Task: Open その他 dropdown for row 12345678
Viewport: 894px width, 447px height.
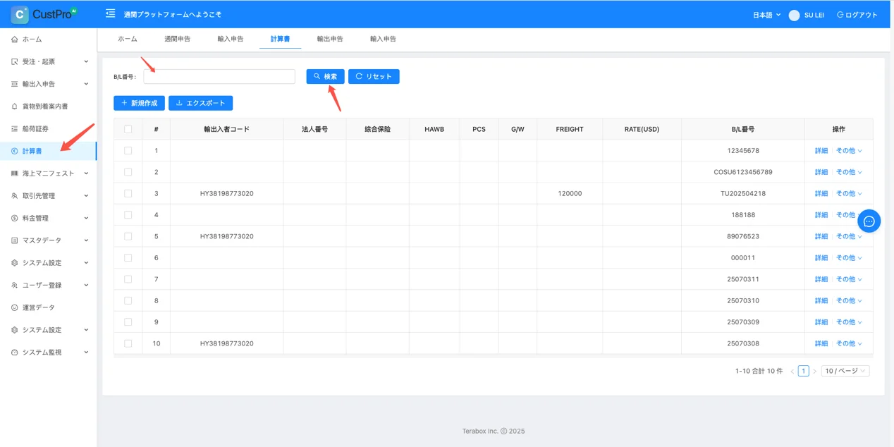Action: point(849,151)
